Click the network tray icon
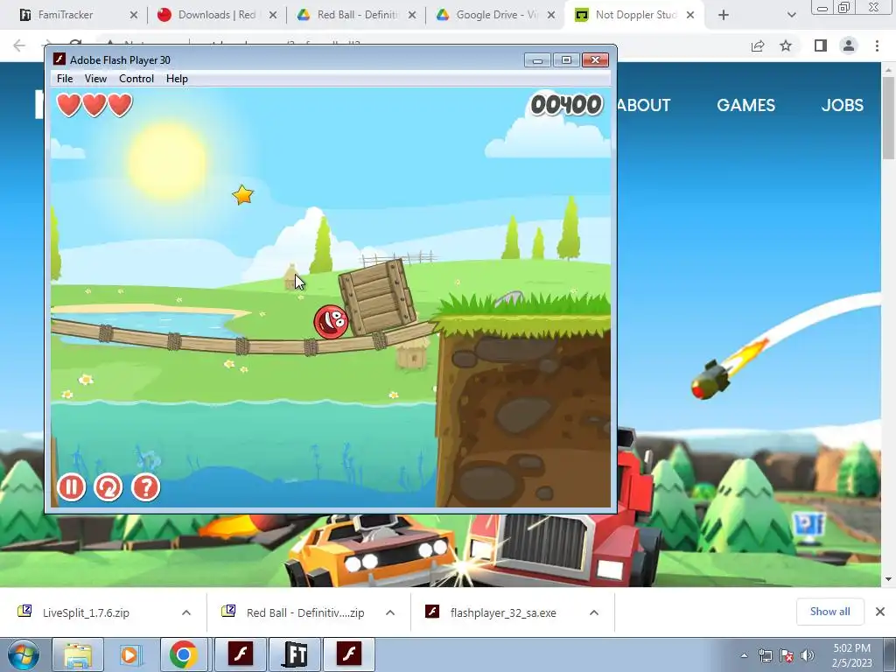The image size is (896, 672). pyautogui.click(x=766, y=655)
